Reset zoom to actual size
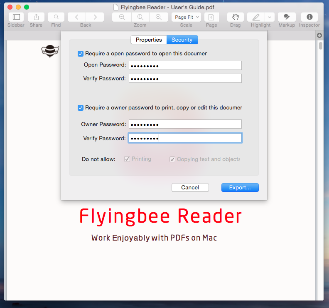This screenshot has width=329, height=308. [x=140, y=17]
